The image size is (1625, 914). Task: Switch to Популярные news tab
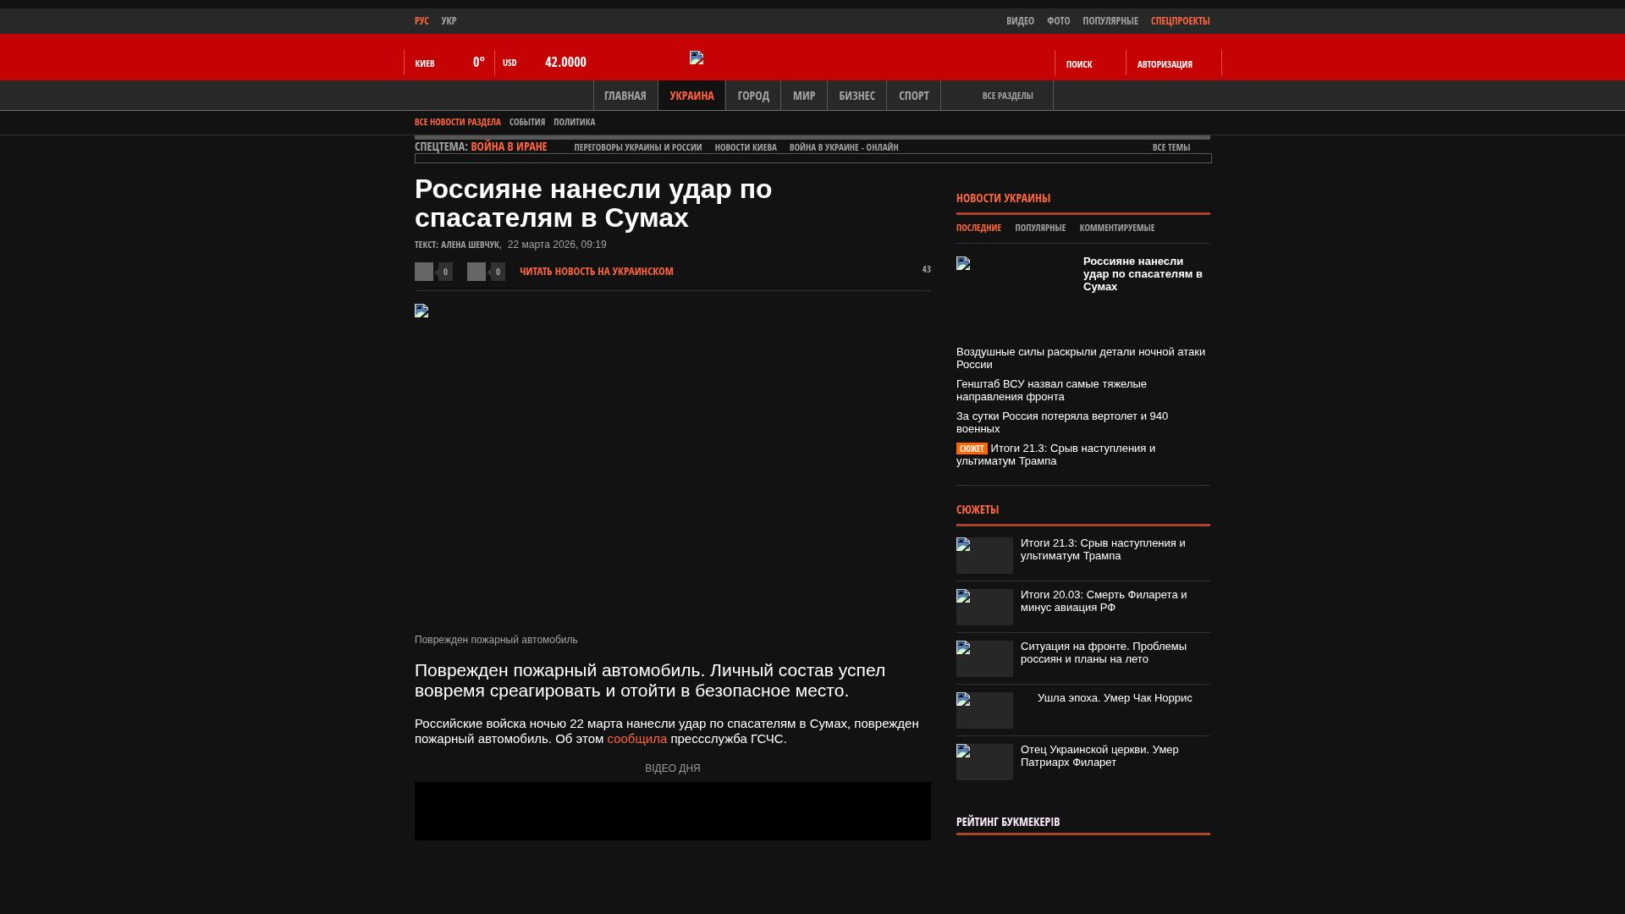point(1039,228)
